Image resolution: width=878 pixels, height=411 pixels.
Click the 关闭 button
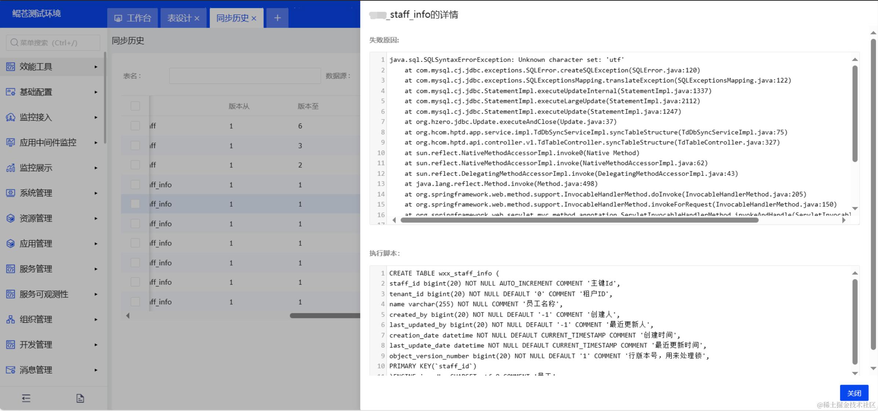coord(854,393)
